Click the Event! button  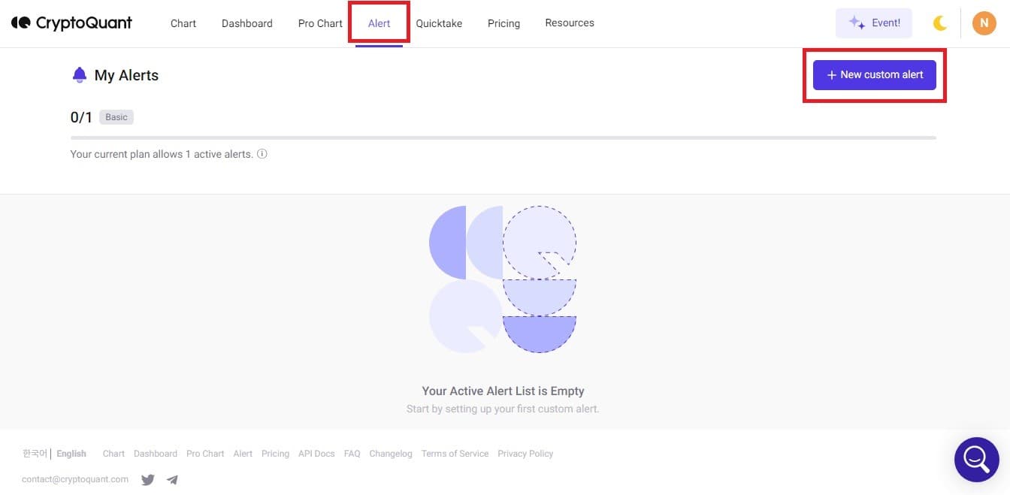click(874, 23)
